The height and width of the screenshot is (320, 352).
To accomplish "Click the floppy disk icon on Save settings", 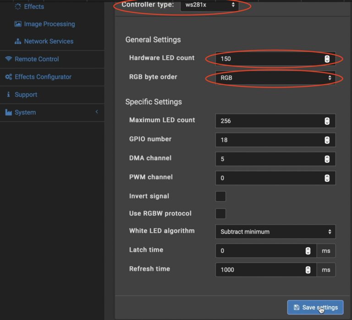I will pyautogui.click(x=296, y=307).
